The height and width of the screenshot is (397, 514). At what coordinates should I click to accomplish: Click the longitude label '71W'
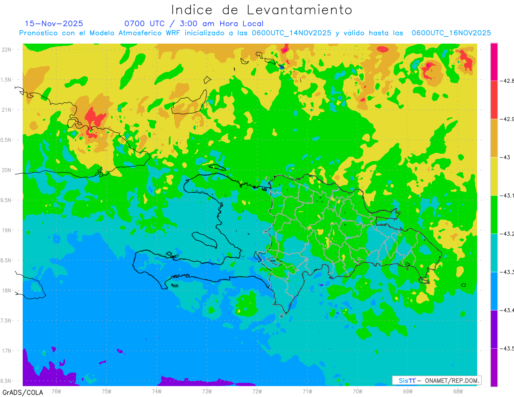[x=307, y=391]
